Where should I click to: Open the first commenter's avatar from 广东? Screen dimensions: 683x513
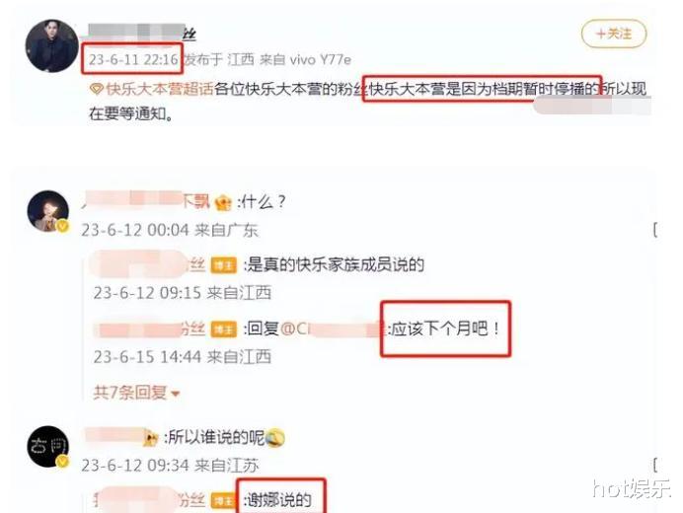(x=48, y=211)
